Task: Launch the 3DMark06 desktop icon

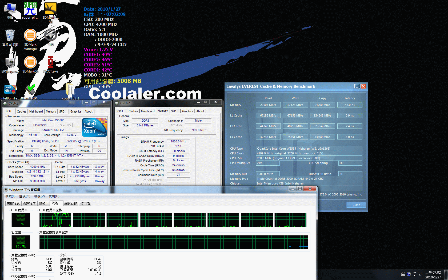Action: [30, 65]
